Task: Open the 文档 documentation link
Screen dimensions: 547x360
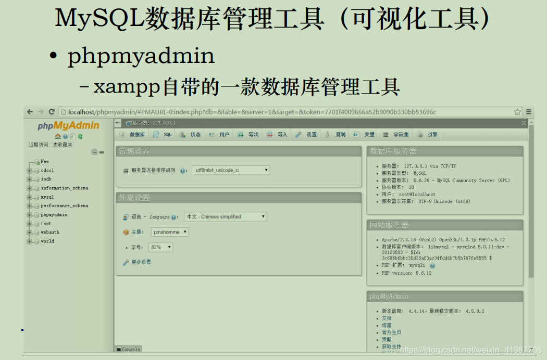Action: coord(387,318)
